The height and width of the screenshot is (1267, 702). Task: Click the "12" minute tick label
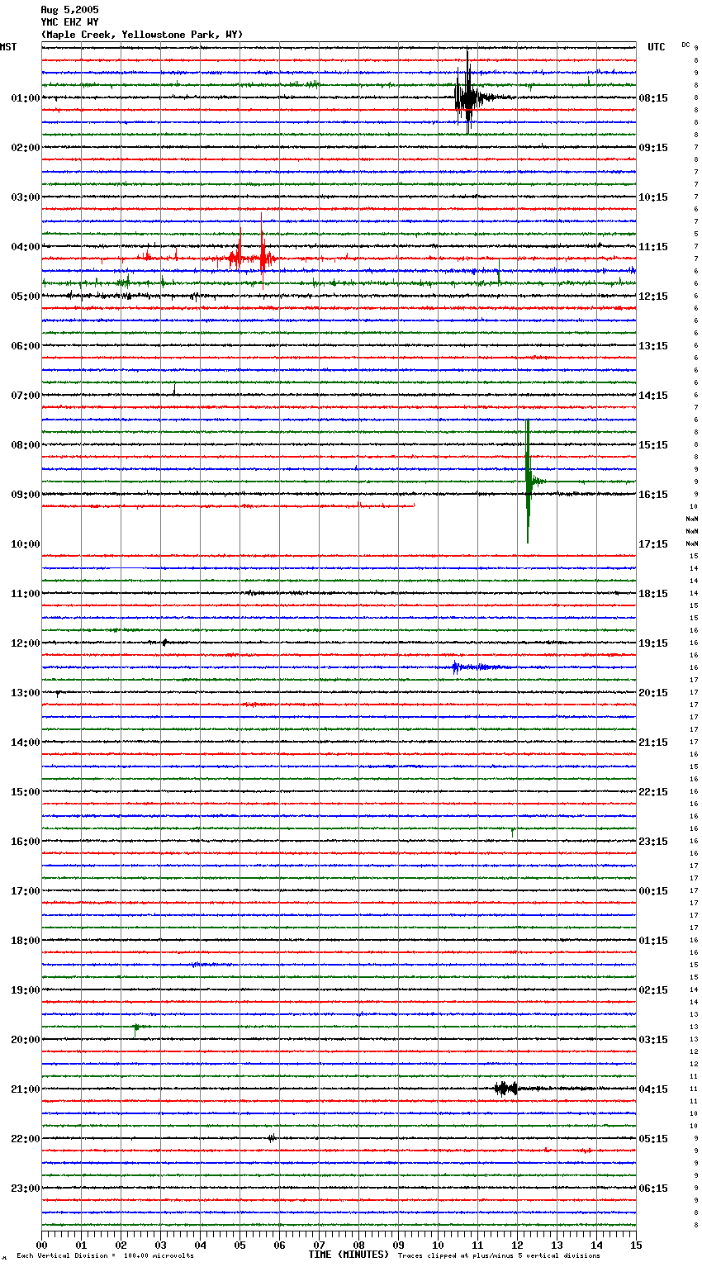point(517,1245)
